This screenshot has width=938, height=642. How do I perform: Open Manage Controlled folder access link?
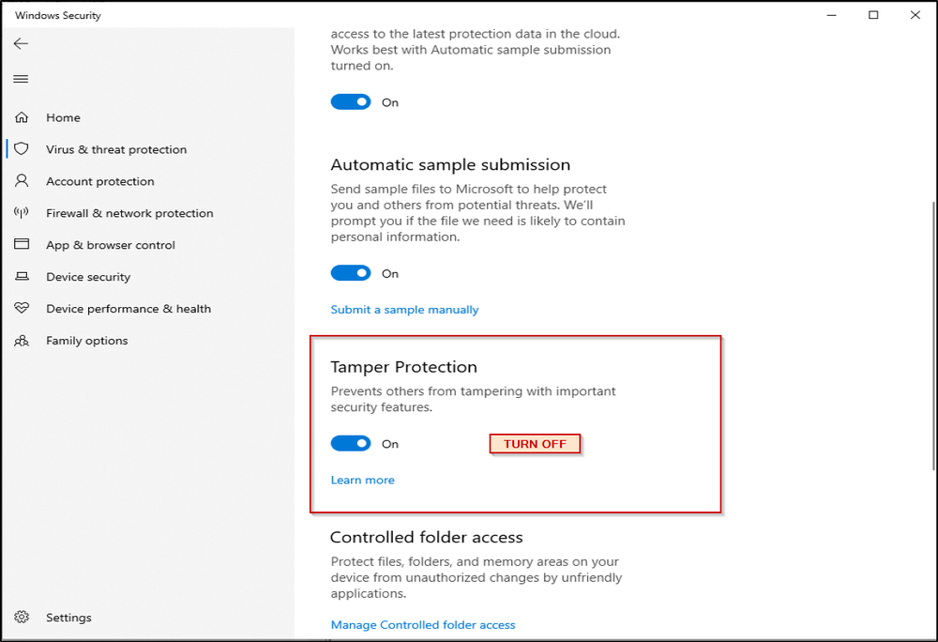coord(422,625)
